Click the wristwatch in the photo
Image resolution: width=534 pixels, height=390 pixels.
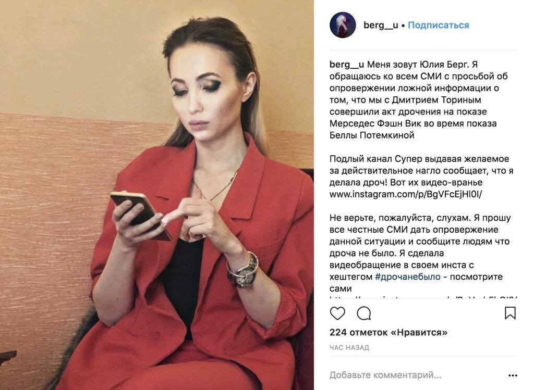[243, 270]
